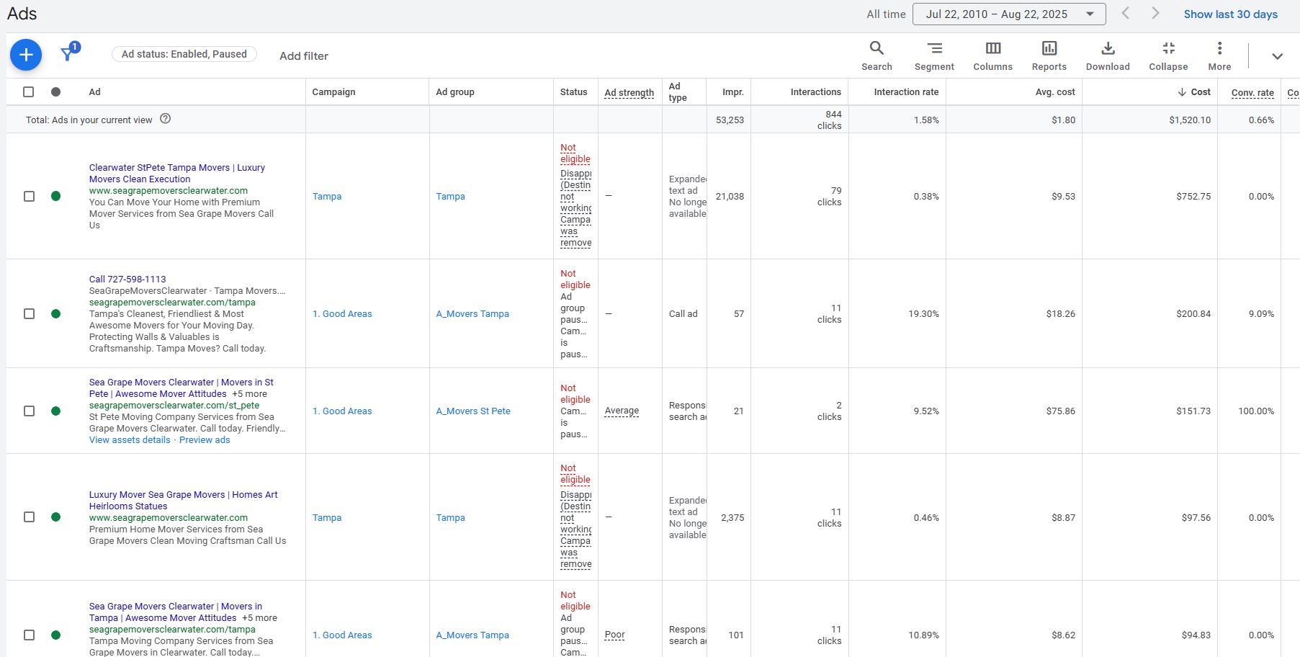Click the Impr. column header
Screen dimensions: 1300x657
click(x=733, y=91)
